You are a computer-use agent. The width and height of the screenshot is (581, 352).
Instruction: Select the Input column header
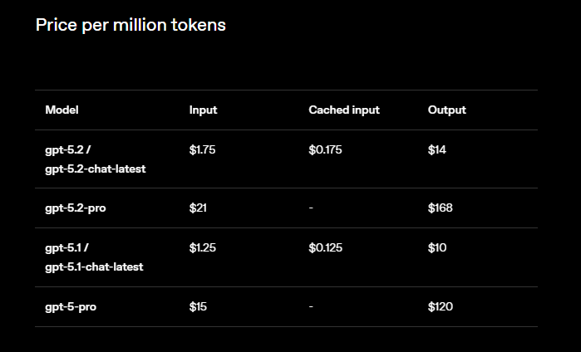(x=203, y=110)
